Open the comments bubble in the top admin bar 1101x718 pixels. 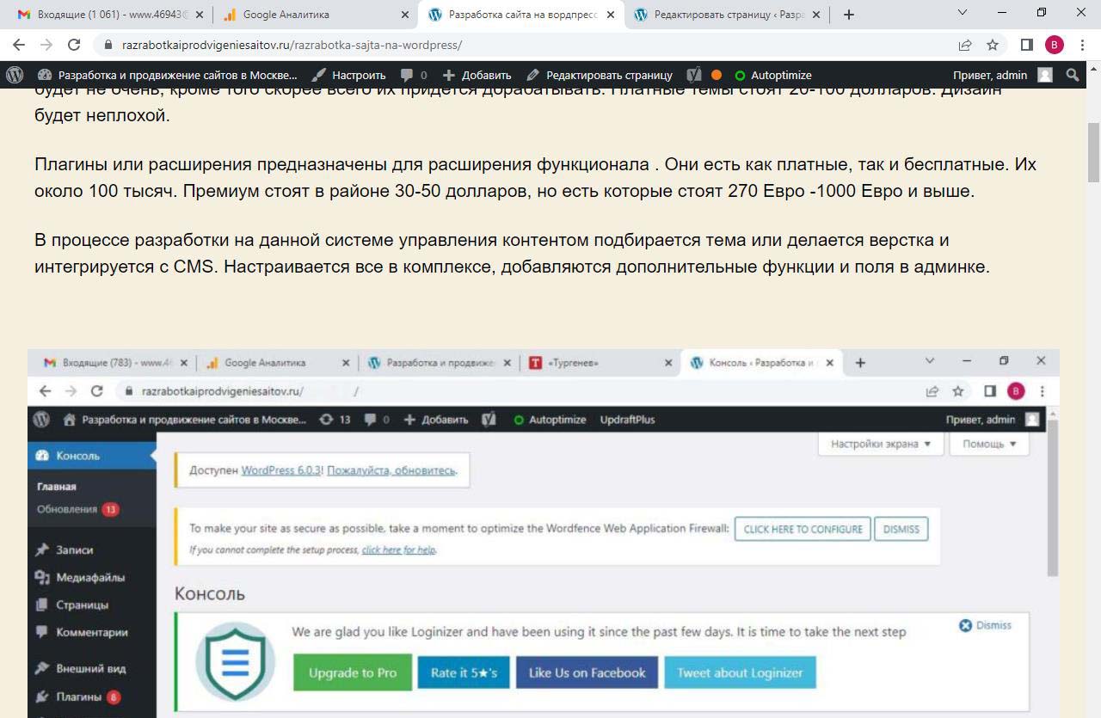pyautogui.click(x=414, y=75)
